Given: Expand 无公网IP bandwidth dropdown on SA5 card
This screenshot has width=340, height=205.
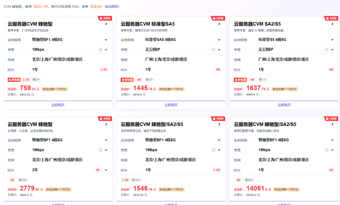Looking at the screenshot, I should 219,50.
